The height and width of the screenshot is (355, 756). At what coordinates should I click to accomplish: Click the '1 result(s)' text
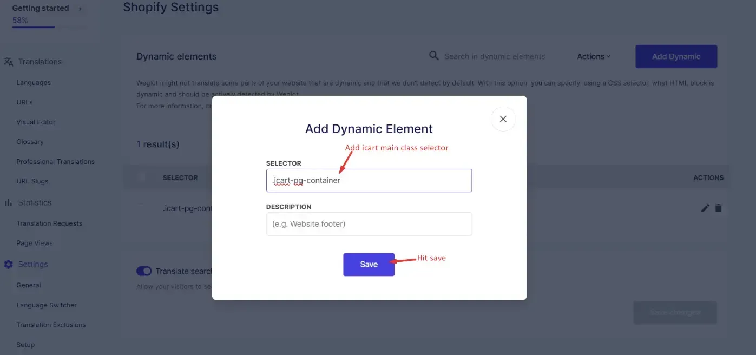pyautogui.click(x=157, y=144)
